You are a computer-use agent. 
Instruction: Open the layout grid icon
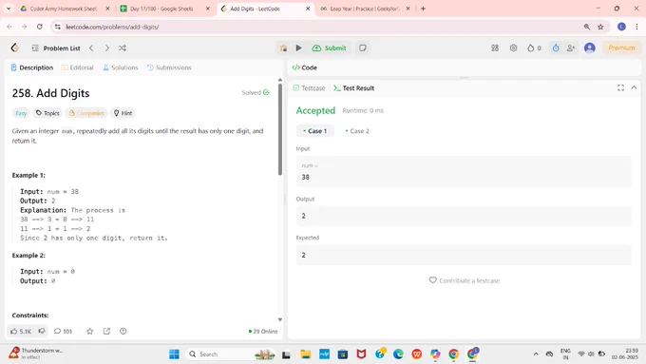495,48
